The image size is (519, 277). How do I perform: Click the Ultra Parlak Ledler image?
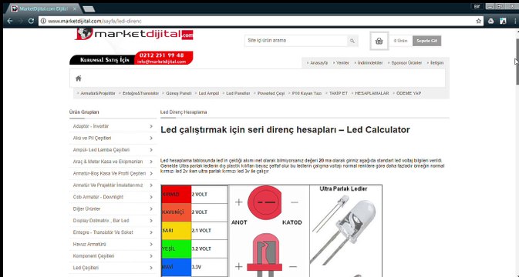[345, 231]
